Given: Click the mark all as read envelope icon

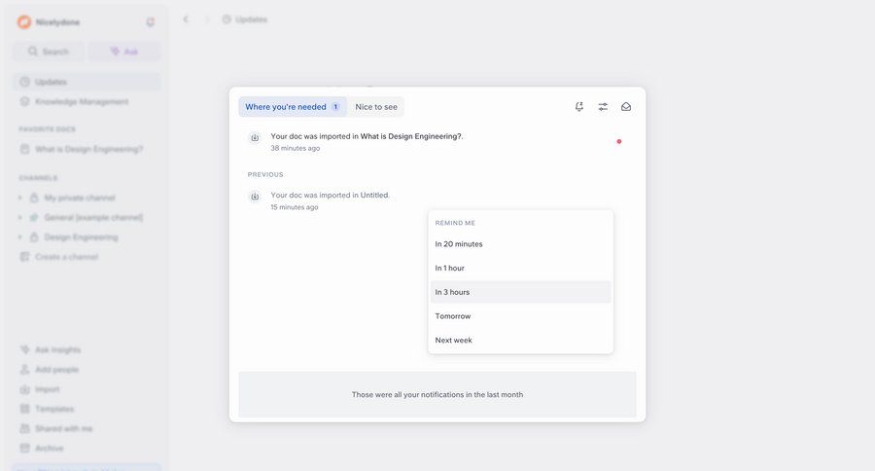Looking at the screenshot, I should point(626,107).
